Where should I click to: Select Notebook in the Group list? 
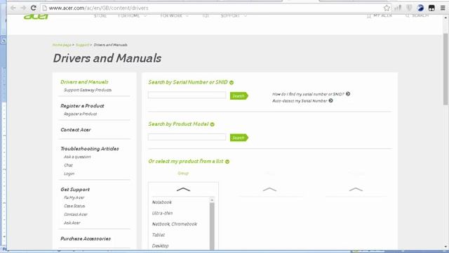click(162, 202)
